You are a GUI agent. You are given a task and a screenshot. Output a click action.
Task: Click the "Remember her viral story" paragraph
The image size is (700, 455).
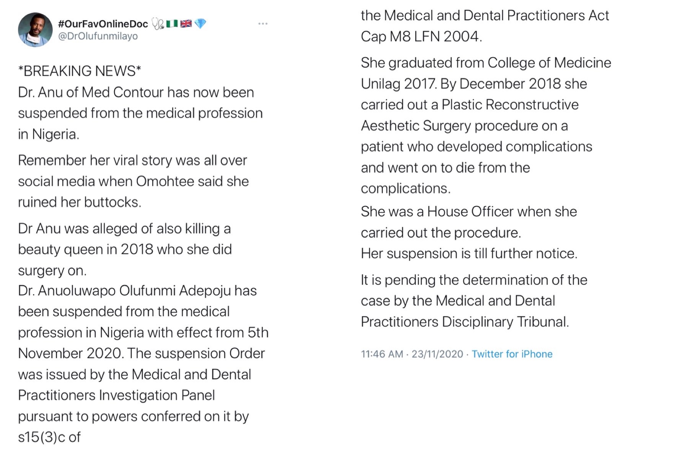point(133,181)
